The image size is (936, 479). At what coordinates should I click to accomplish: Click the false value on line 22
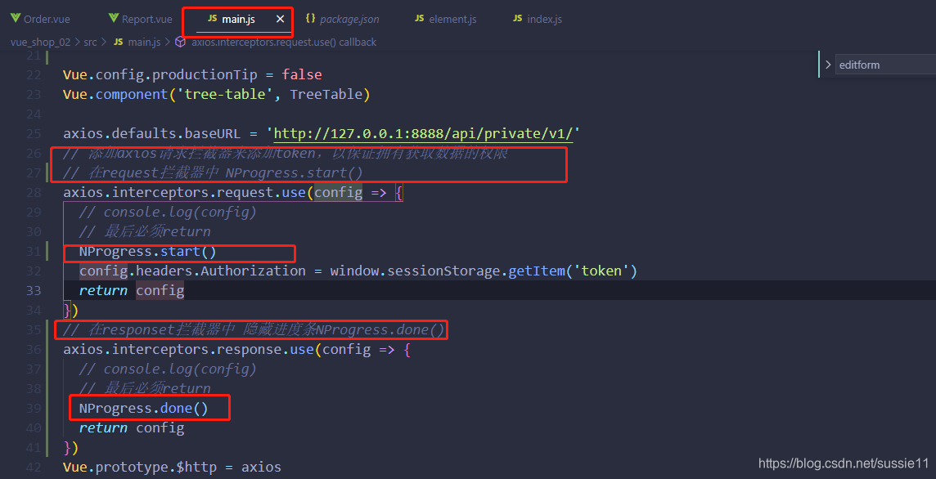(x=302, y=74)
